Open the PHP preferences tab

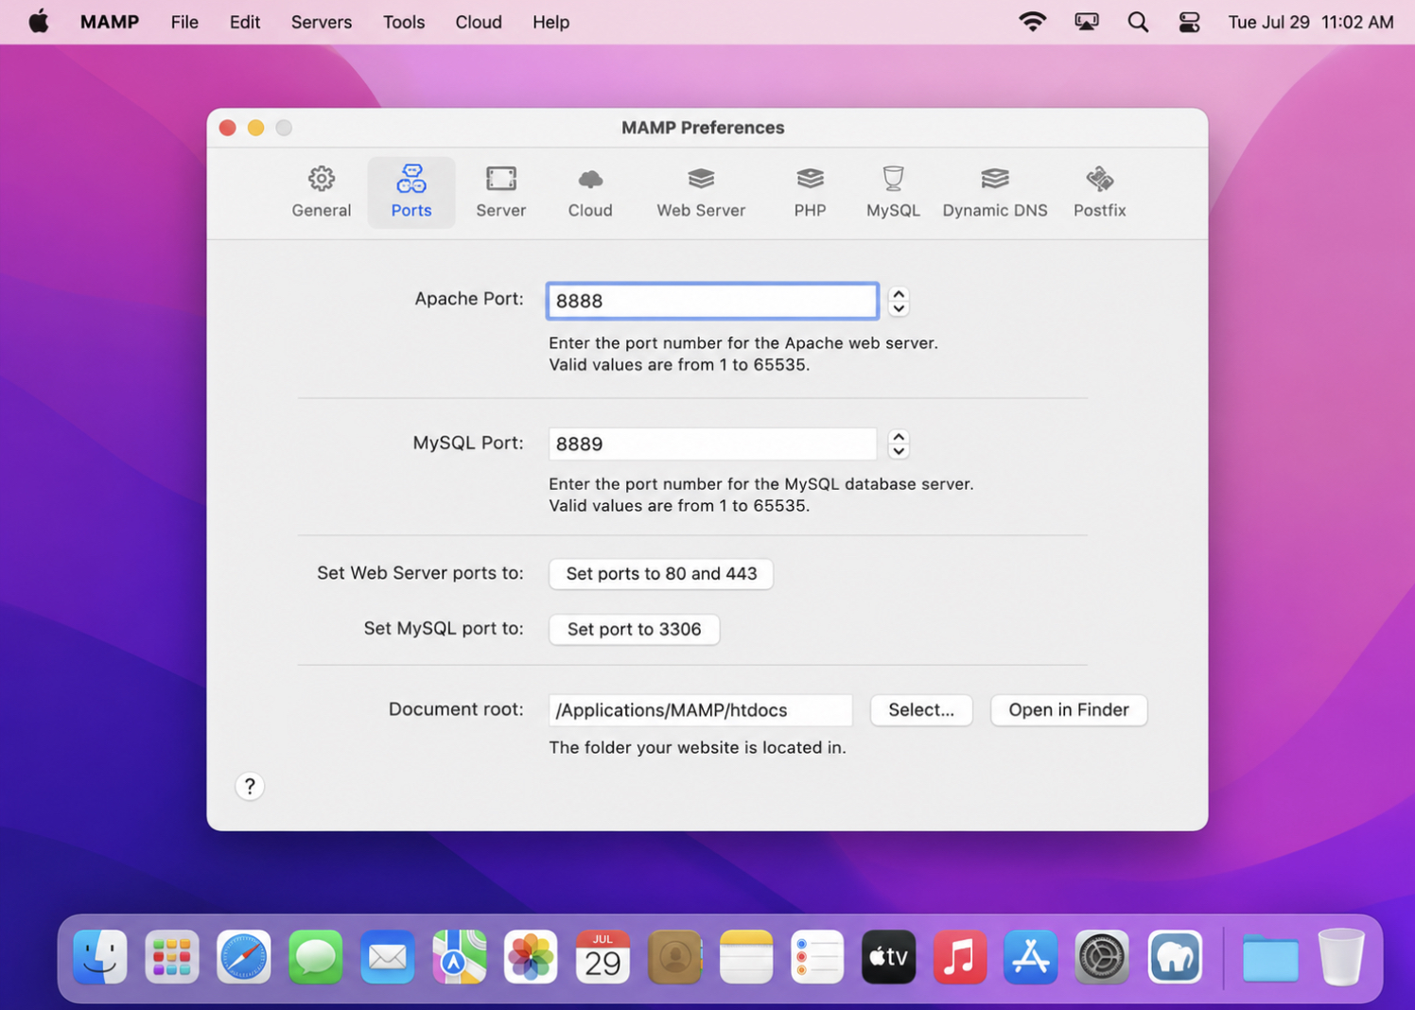(x=810, y=192)
